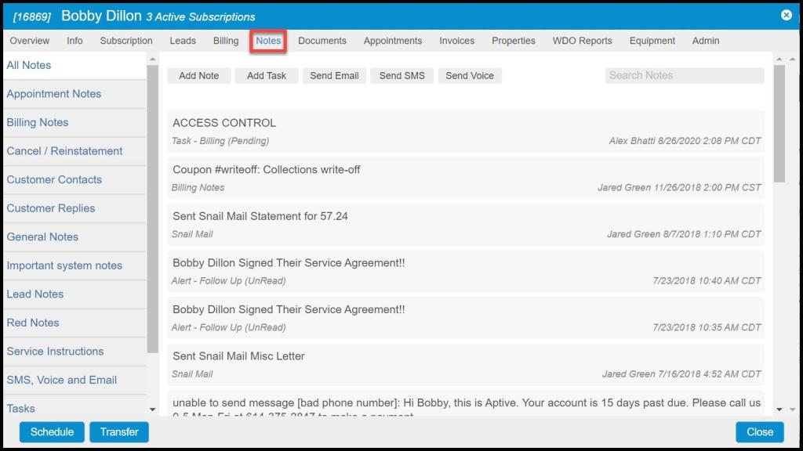This screenshot has height=451, width=803.
Task: Click the Add Note button
Action: tap(198, 76)
